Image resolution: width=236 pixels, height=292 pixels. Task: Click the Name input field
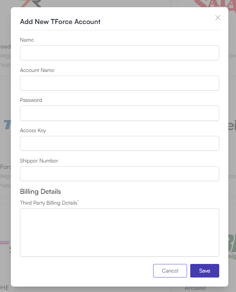tap(120, 53)
